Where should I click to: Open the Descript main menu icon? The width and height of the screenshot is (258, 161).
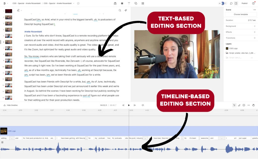click(x=5, y=3)
